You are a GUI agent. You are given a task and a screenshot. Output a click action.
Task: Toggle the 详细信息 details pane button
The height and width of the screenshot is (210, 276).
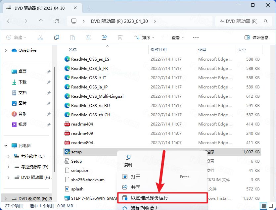click(256, 37)
